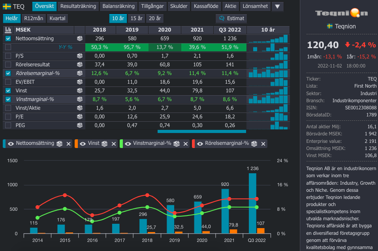Click the stack icon in the PEG row

[x=80, y=125]
